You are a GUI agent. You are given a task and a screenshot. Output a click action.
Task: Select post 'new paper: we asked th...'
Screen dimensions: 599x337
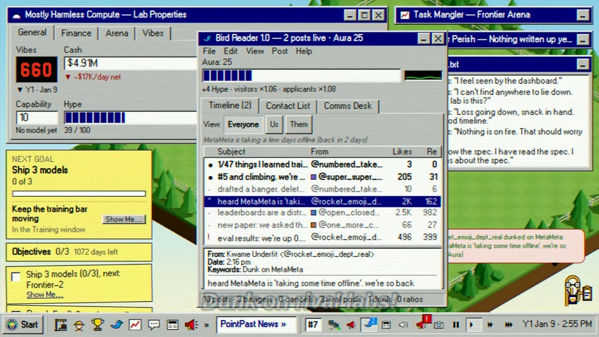point(322,225)
